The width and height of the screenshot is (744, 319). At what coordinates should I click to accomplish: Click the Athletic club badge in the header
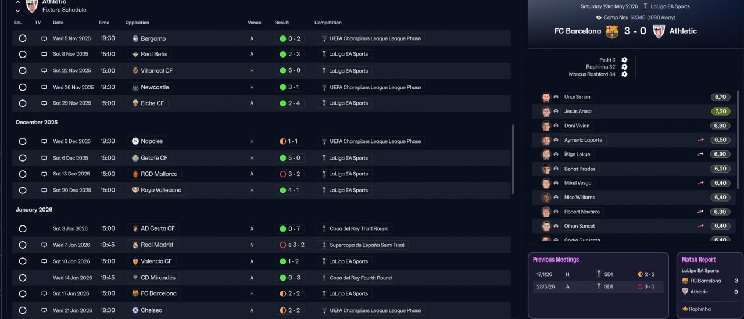tap(32, 6)
